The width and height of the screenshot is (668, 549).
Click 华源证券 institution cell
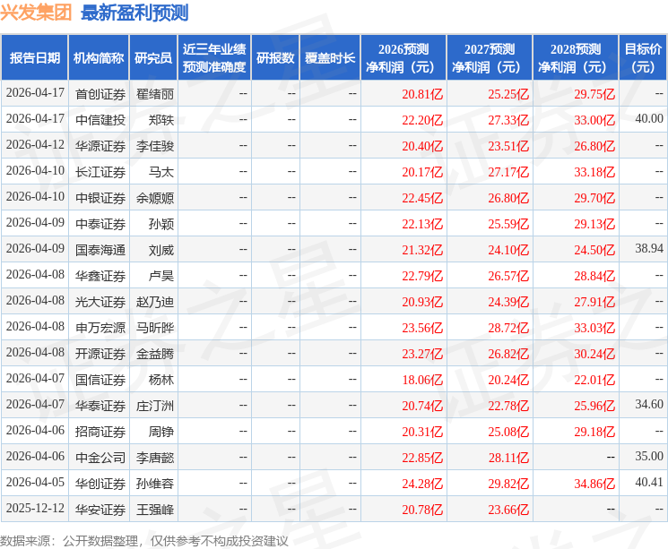click(100, 146)
